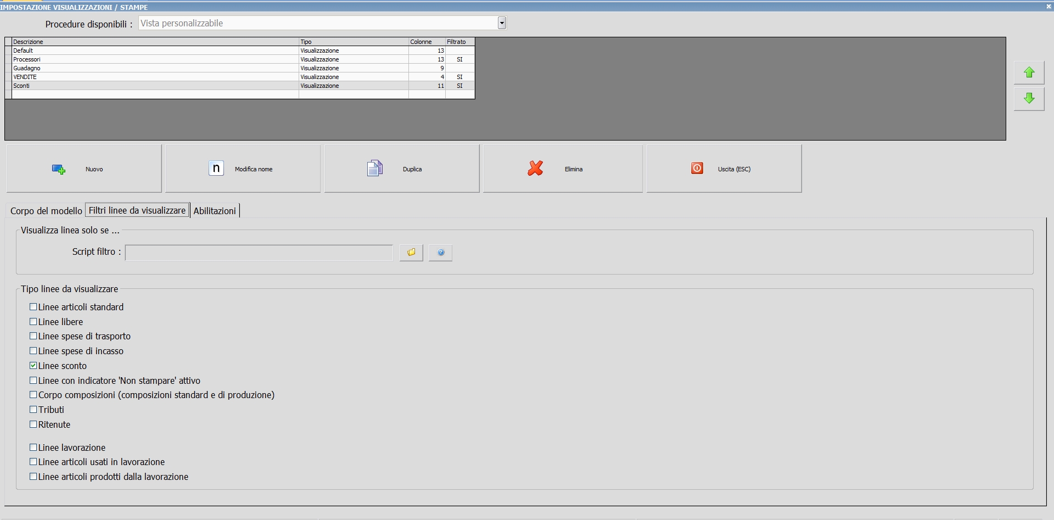This screenshot has width=1054, height=520.
Task: Toggle Linee articoli usati in lavorazione
Action: click(33, 462)
